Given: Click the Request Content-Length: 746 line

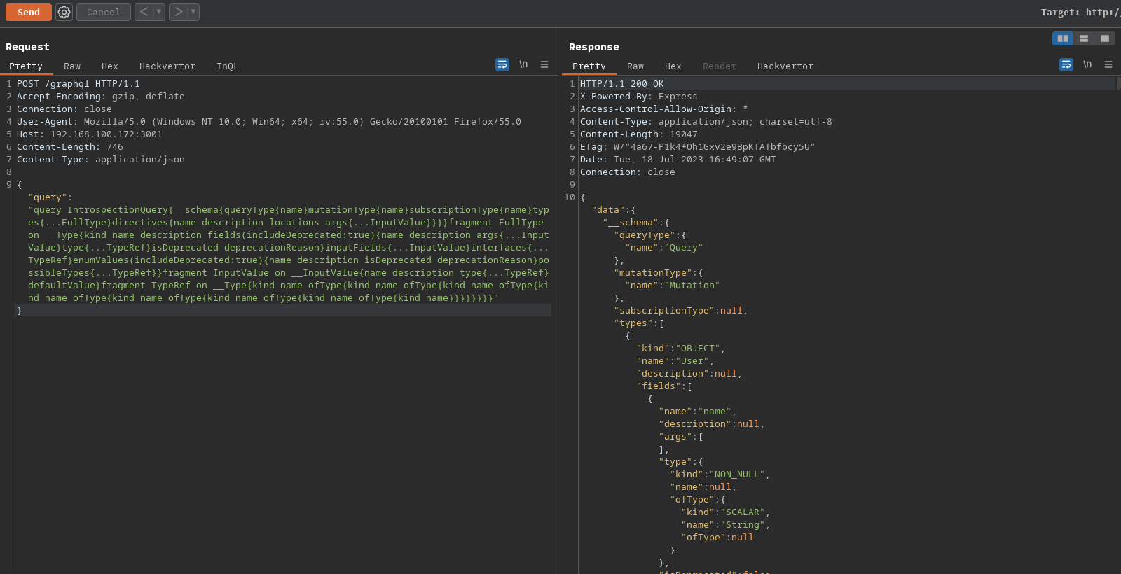Looking at the screenshot, I should coord(70,147).
